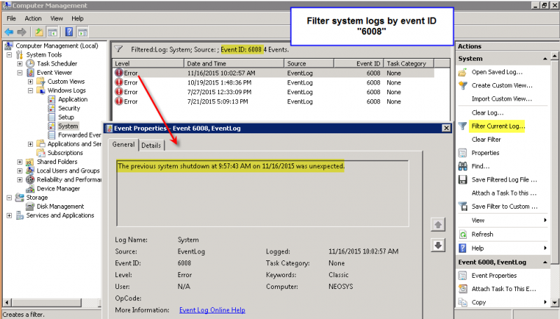Click the Attach Task To This Event icon

pyautogui.click(x=463, y=289)
